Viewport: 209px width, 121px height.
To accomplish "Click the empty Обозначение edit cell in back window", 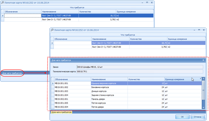I will 23,16.
